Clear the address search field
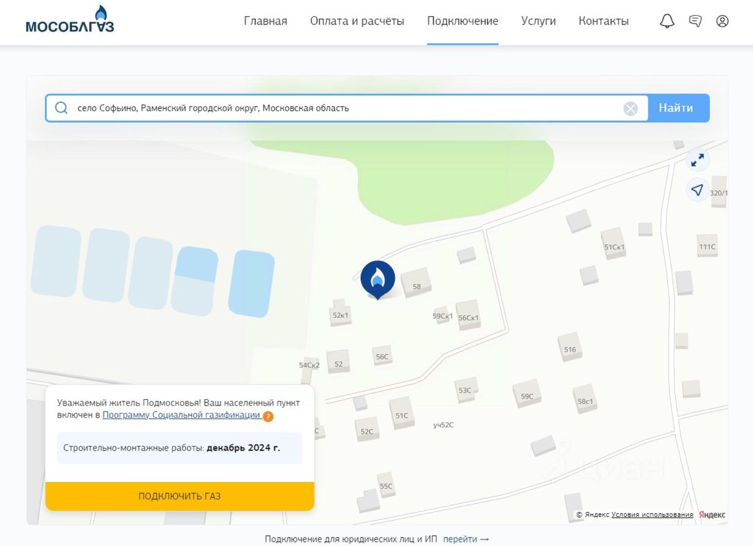The width and height of the screenshot is (753, 546). click(x=631, y=108)
